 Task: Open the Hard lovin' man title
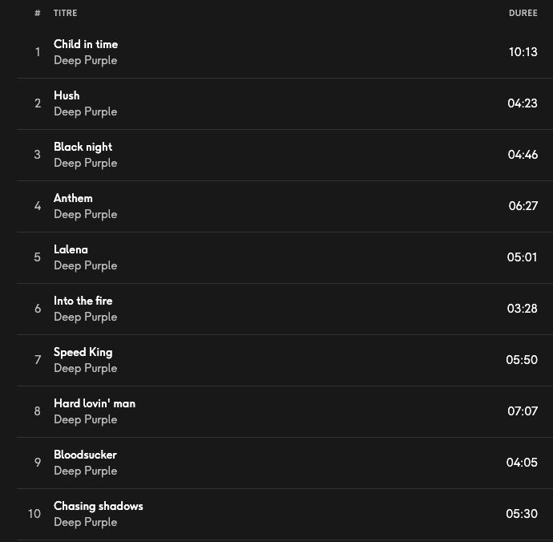click(95, 403)
